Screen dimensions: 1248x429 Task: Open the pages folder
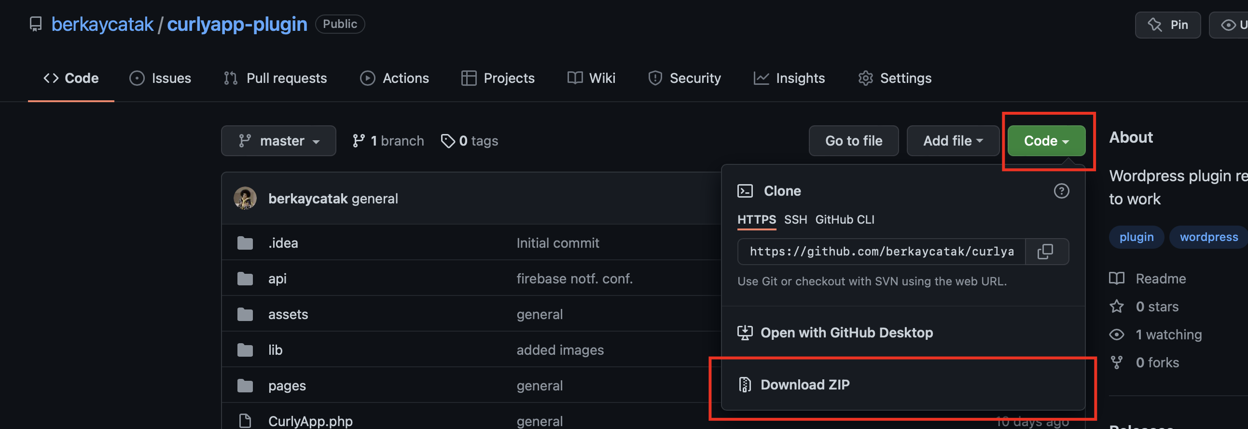(287, 386)
